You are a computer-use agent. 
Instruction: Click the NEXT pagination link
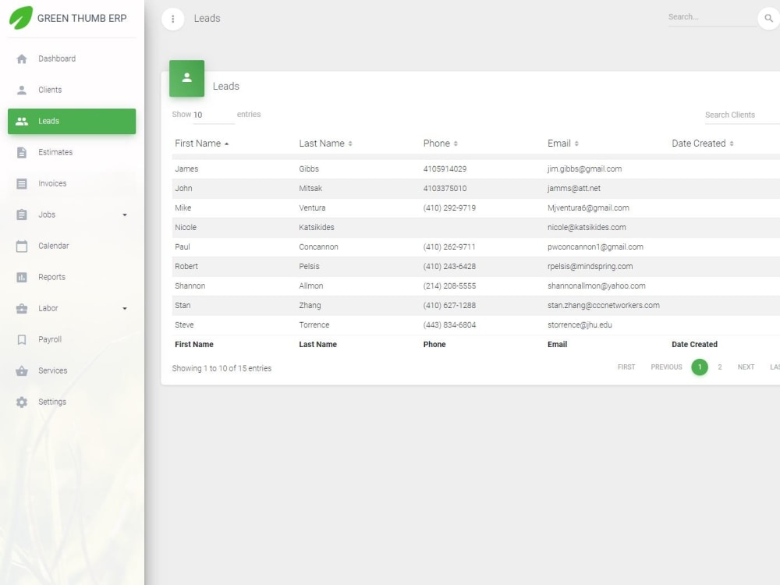[x=746, y=367]
